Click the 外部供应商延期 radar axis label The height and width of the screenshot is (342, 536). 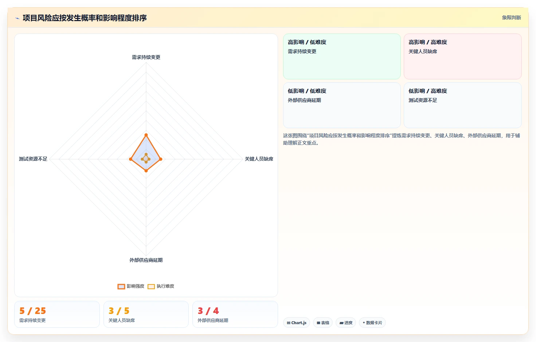pos(146,260)
